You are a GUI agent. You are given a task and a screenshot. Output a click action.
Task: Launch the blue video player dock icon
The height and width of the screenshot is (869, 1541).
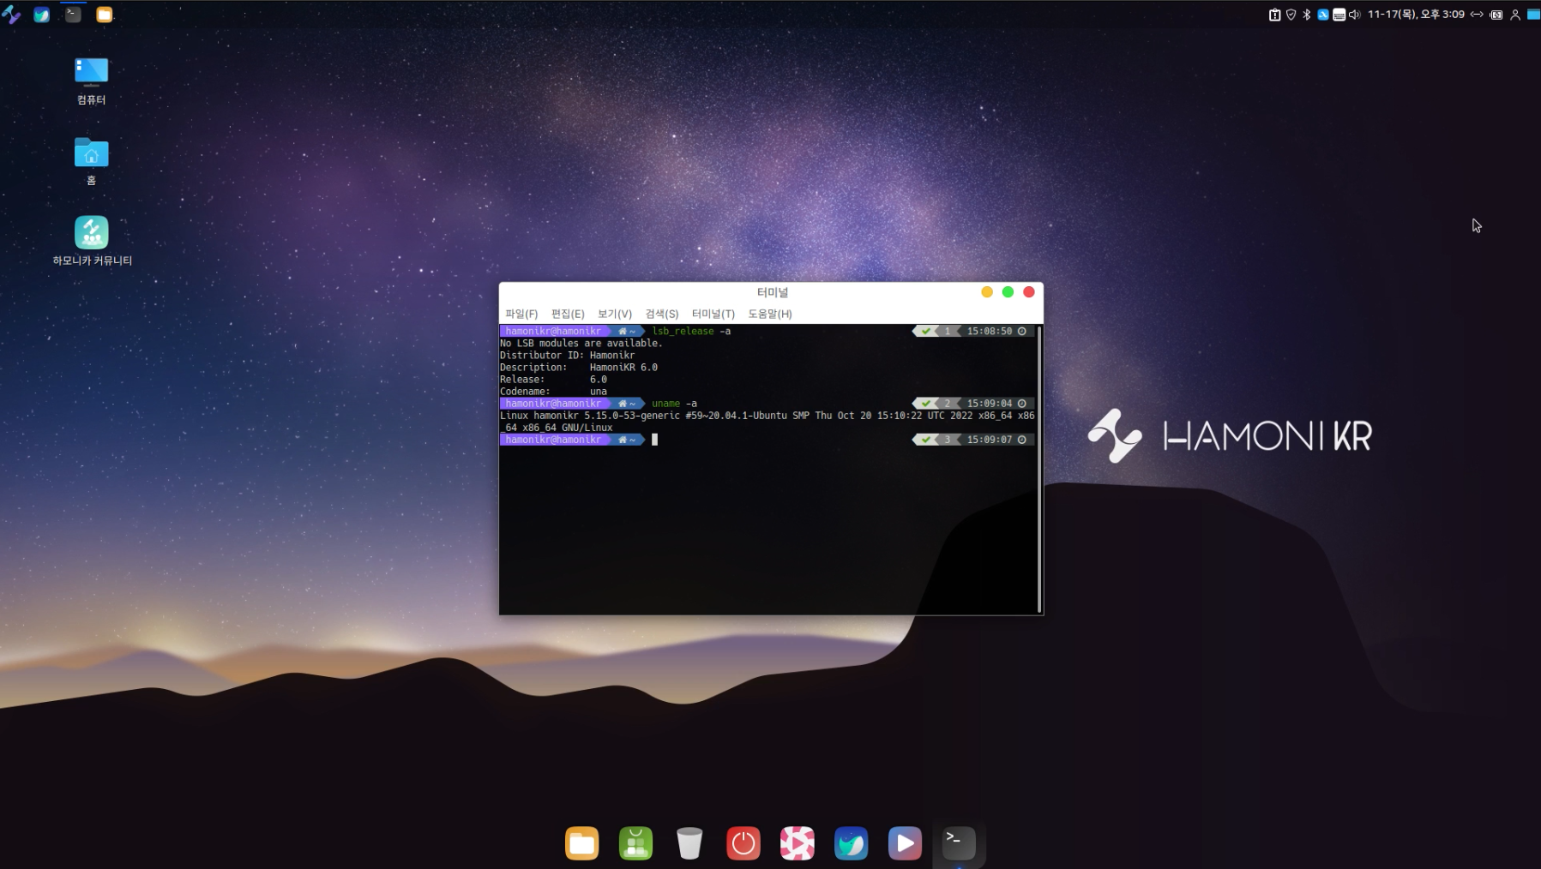pyautogui.click(x=905, y=843)
